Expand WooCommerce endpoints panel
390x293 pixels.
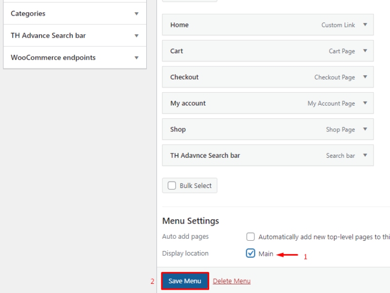click(x=136, y=58)
